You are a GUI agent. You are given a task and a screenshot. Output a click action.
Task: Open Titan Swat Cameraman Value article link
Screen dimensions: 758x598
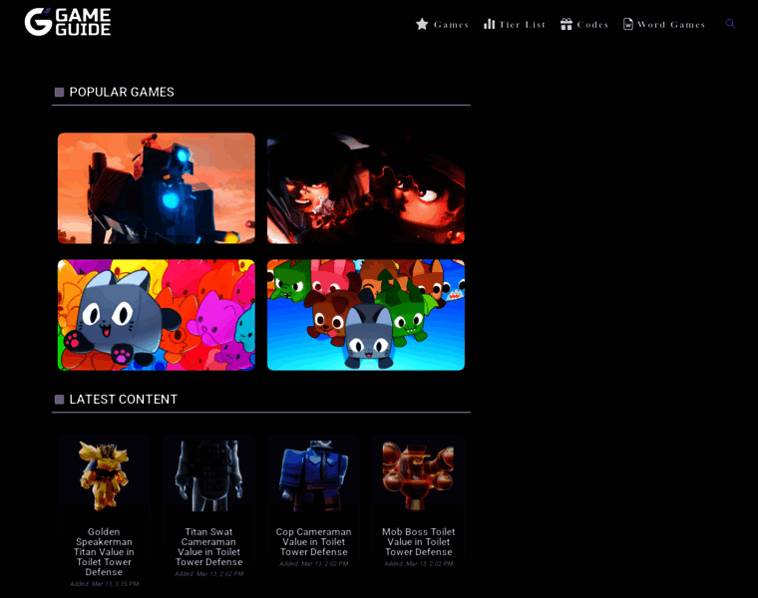pyautogui.click(x=208, y=547)
